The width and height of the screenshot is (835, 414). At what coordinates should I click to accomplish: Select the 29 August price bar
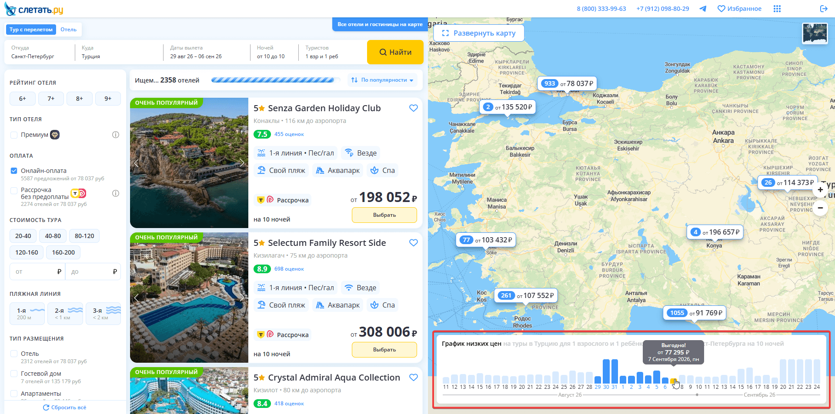[598, 380]
